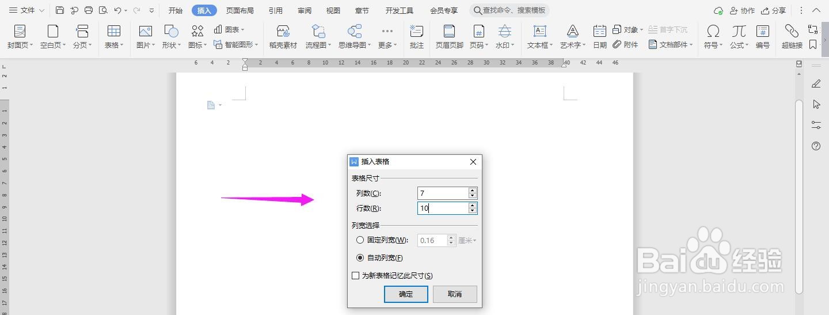Screen dimensions: 829x315
Task: Open the 文件 file menu
Action: 26,10
